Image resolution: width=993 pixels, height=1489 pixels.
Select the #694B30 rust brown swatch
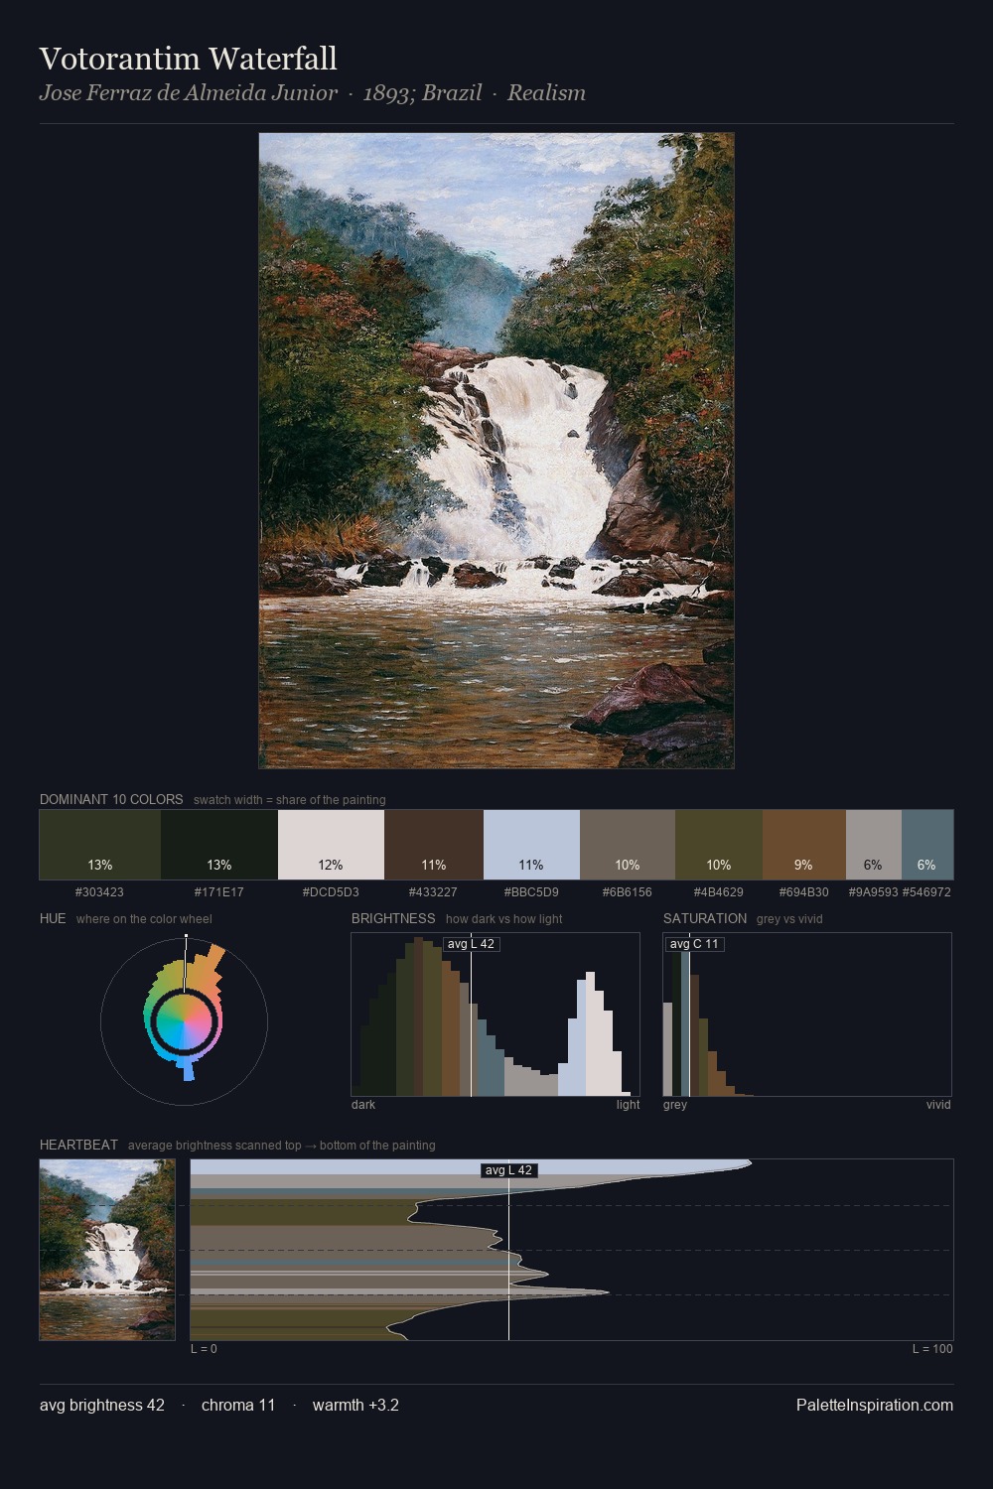point(804,845)
